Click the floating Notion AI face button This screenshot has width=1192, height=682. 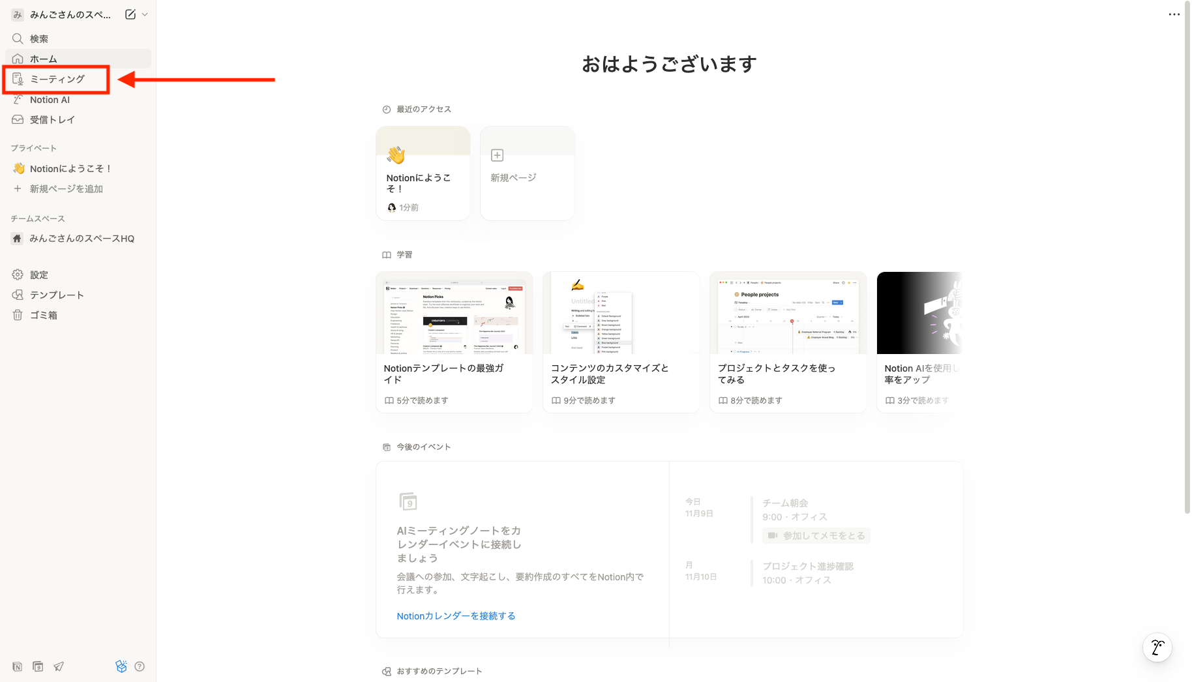(1157, 647)
